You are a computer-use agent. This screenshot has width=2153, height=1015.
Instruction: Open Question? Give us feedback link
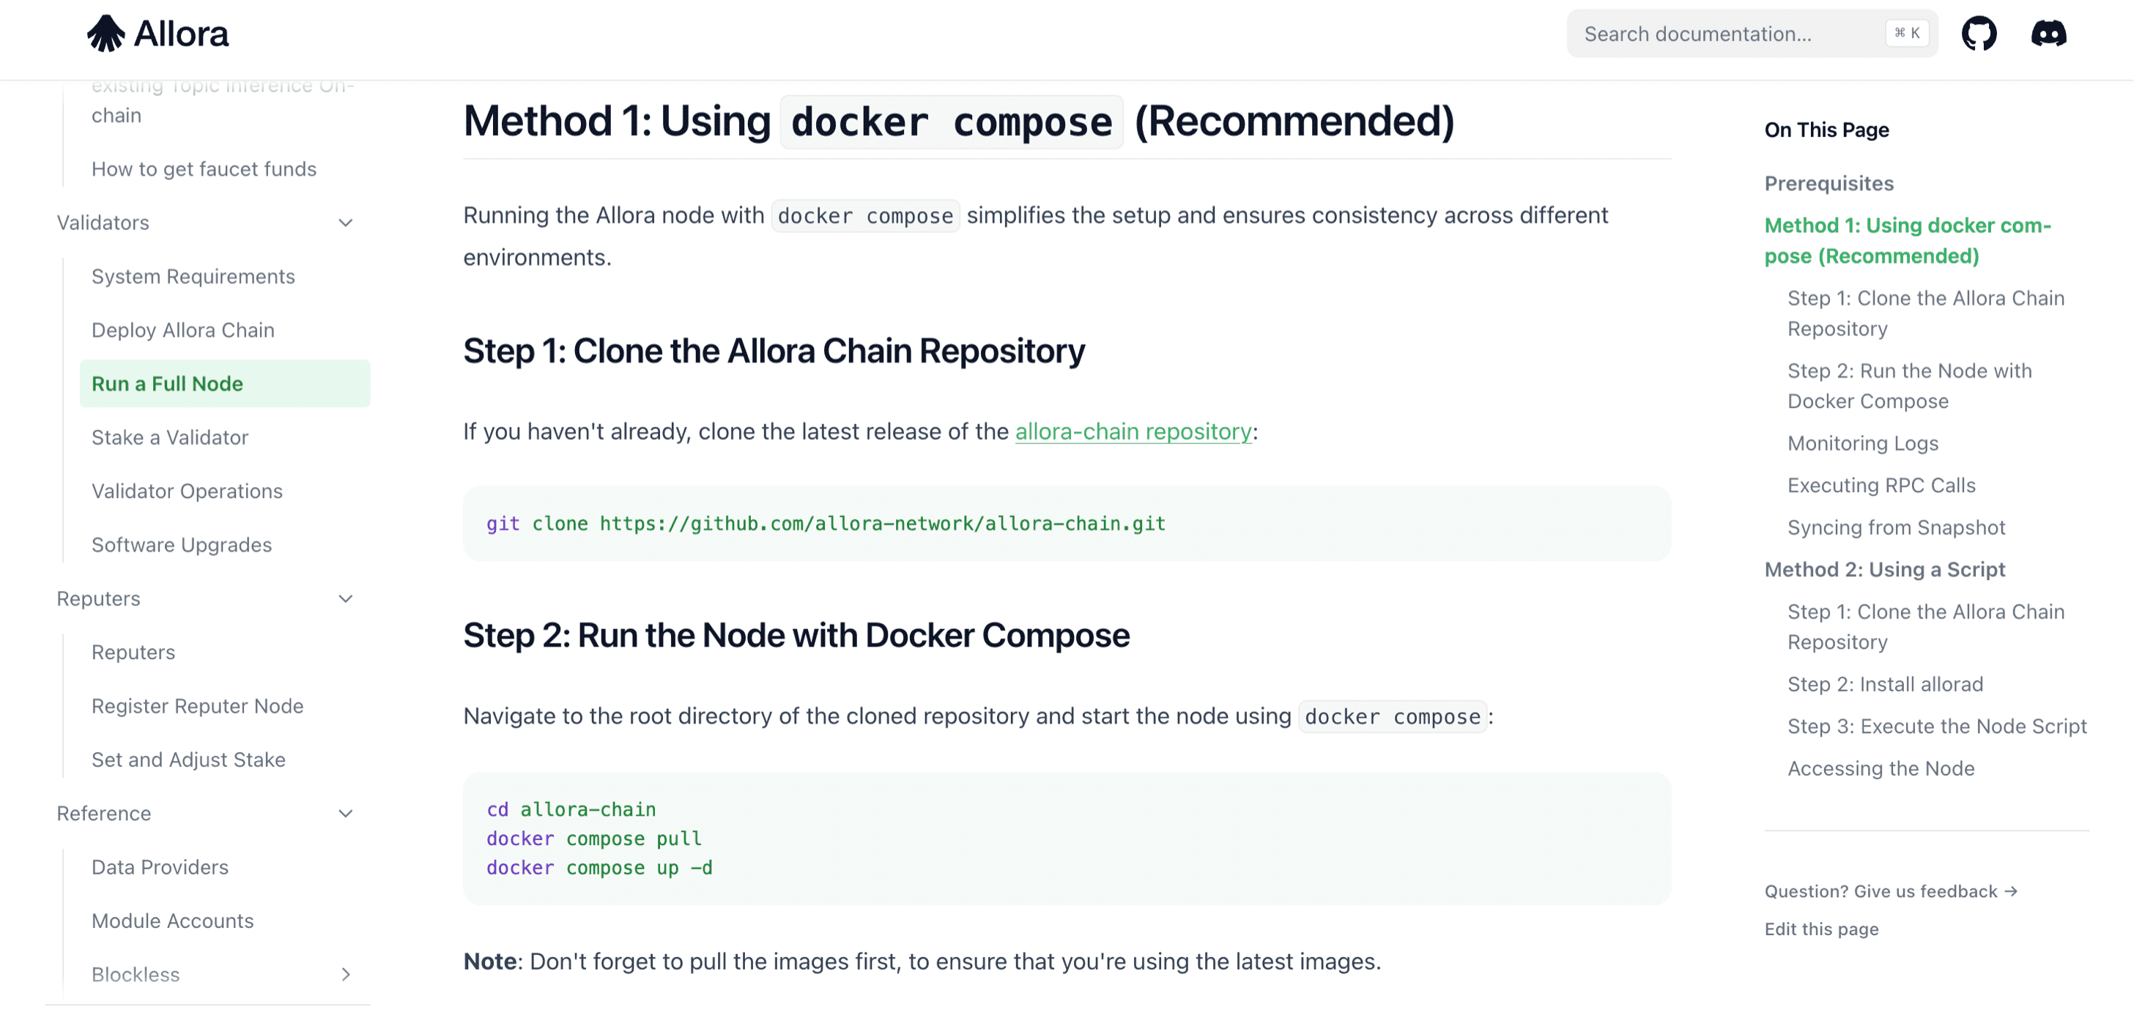click(1891, 891)
